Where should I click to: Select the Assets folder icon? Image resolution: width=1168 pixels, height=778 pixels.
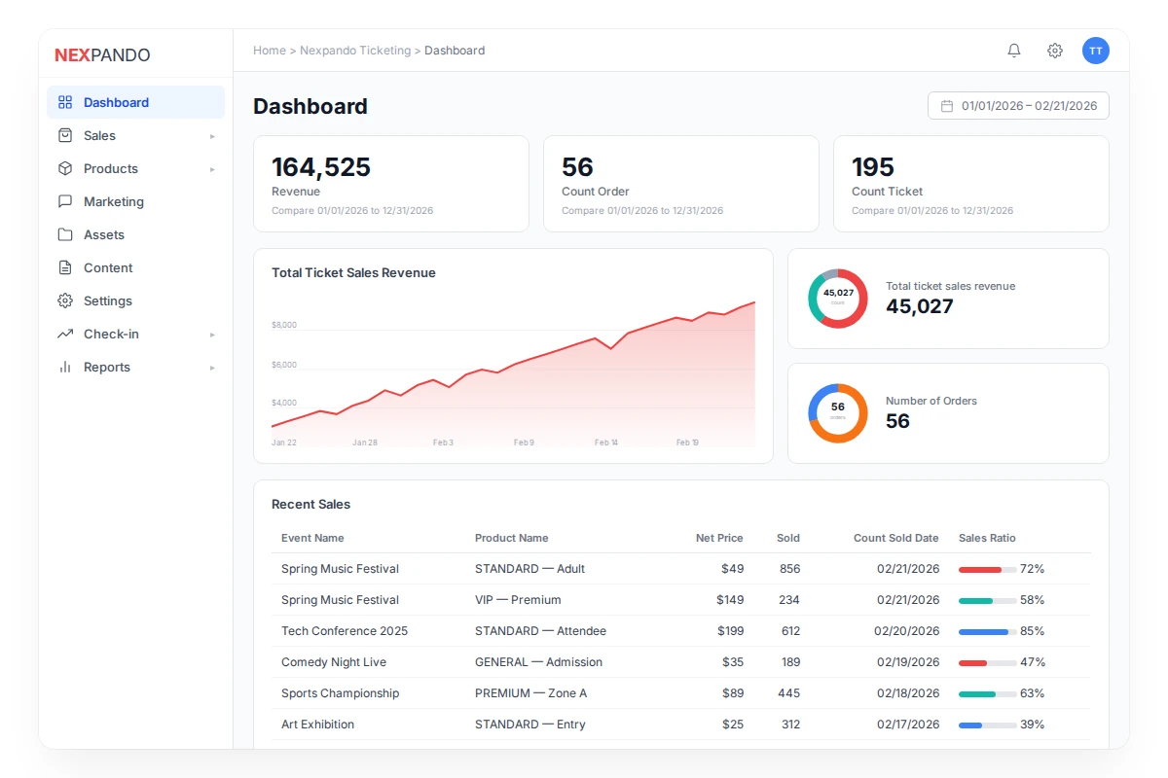click(x=64, y=234)
